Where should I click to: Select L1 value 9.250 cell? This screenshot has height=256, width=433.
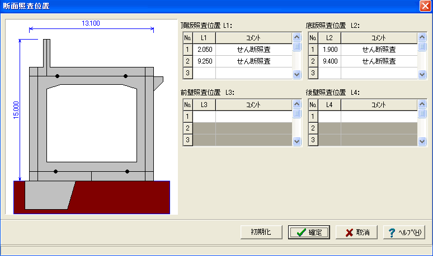(204, 61)
